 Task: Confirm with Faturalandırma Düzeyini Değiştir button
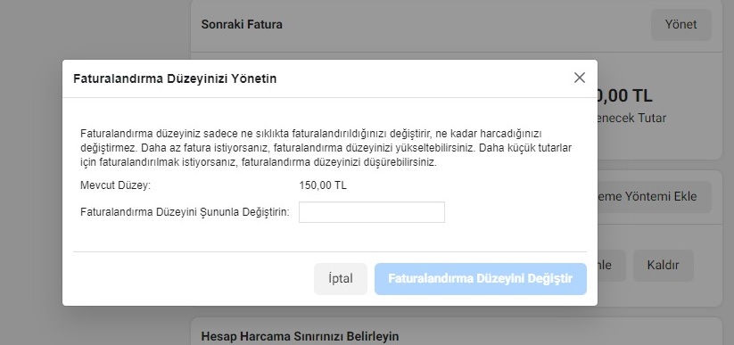(481, 279)
